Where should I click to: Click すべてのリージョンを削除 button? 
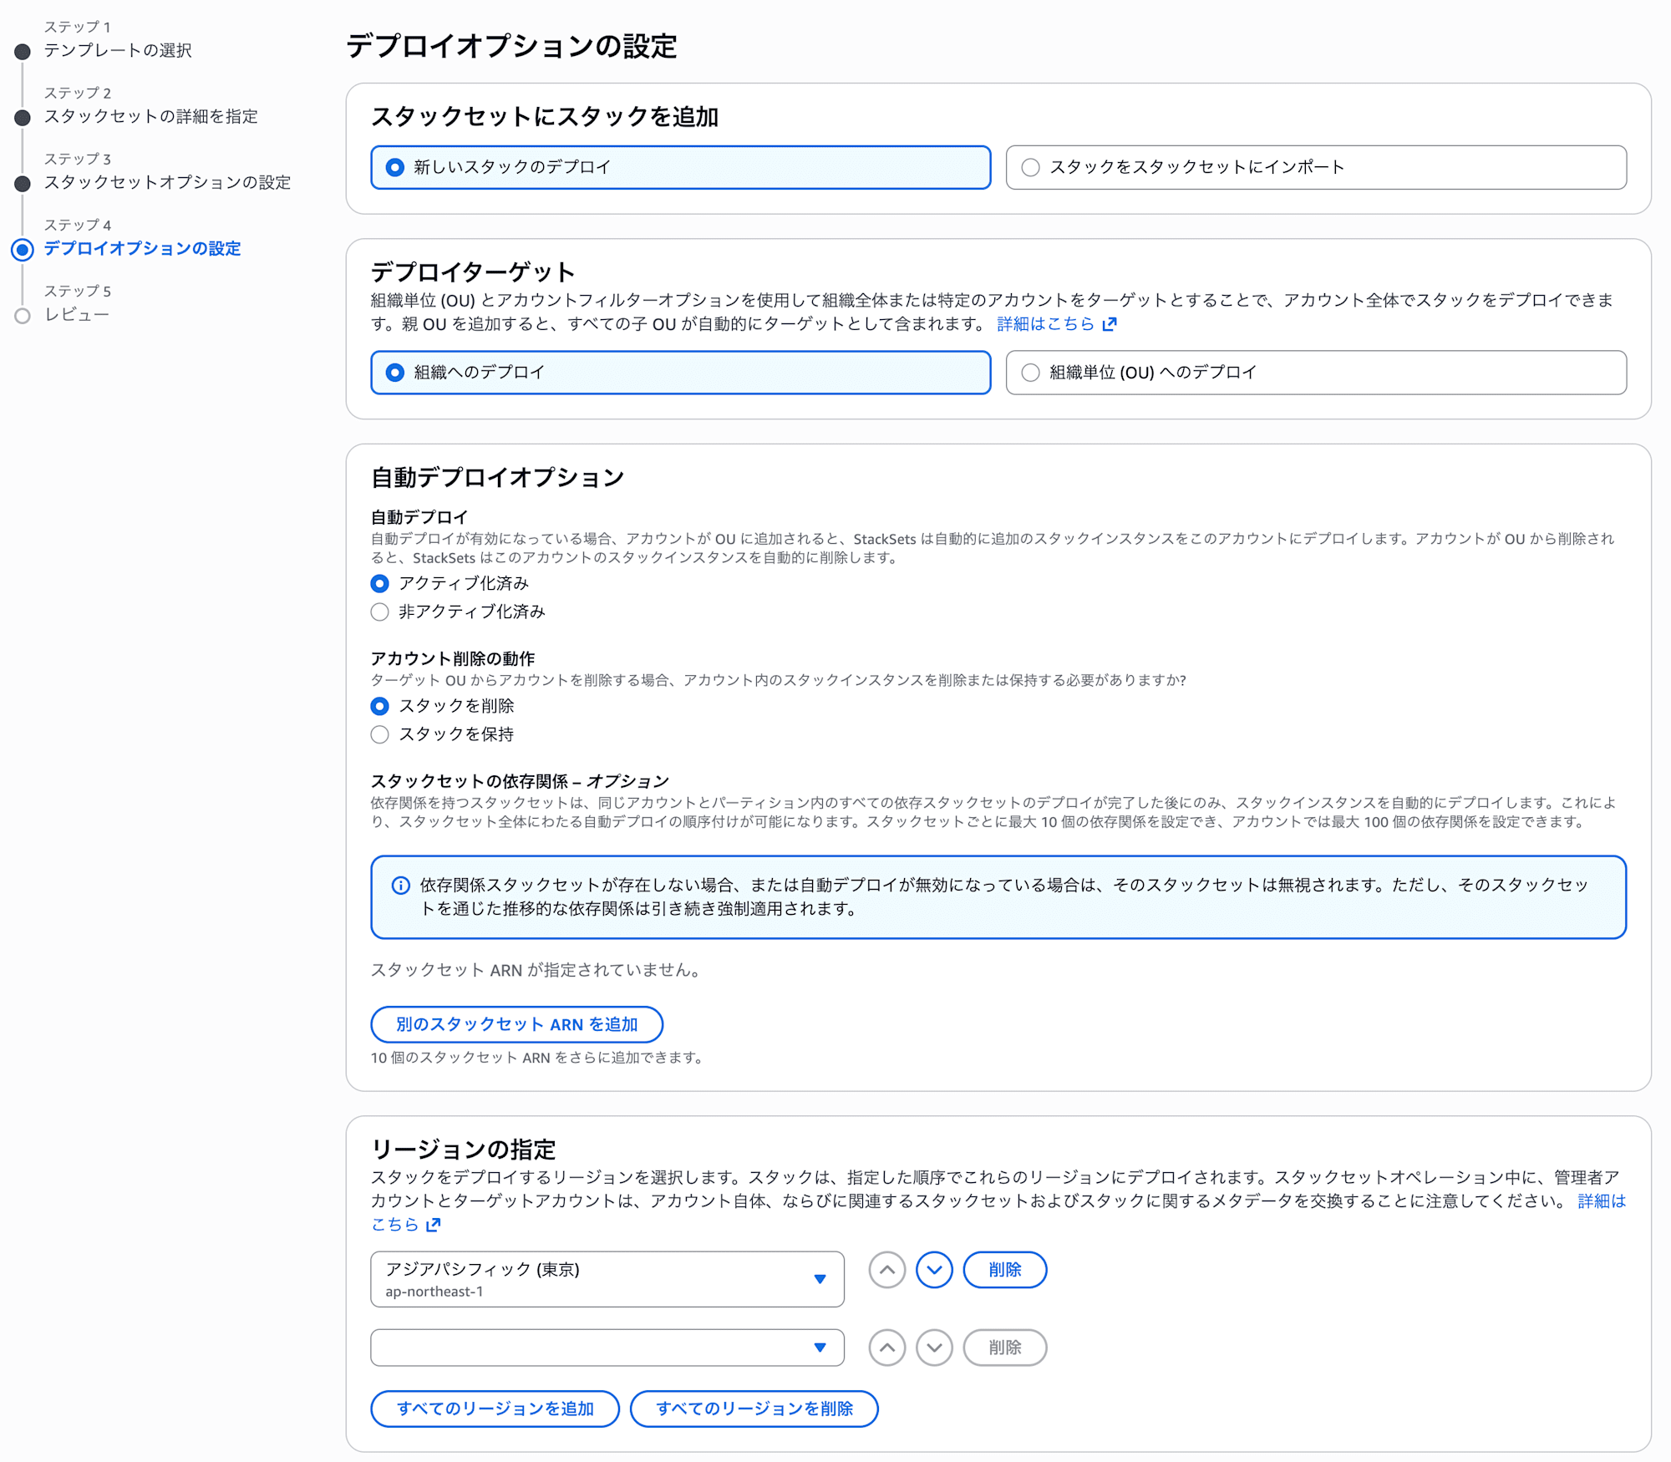(754, 1409)
